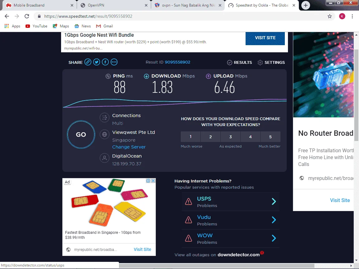This screenshot has height=269, width=359.
Task: Rate download speed 5 Much better
Action: 270,137
